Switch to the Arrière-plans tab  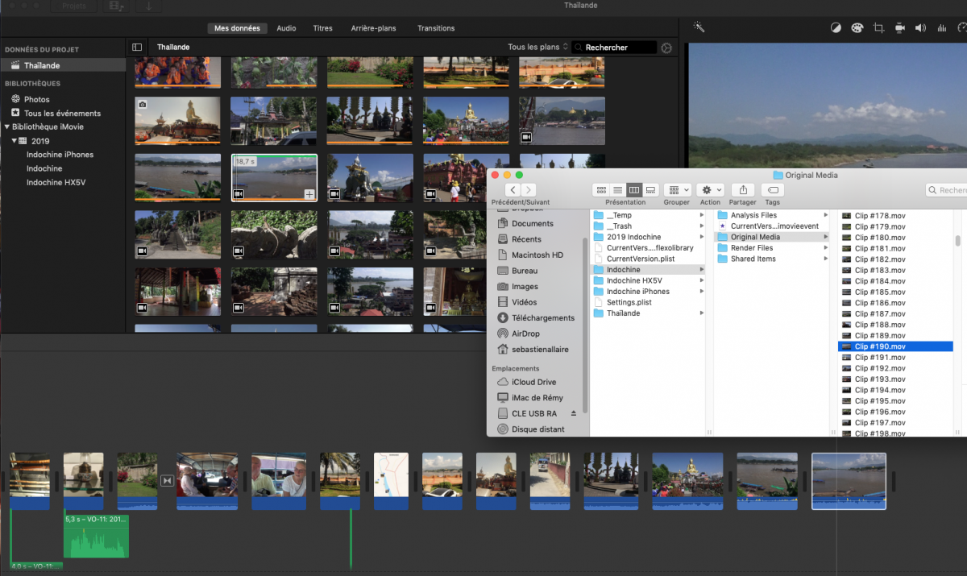click(x=373, y=28)
